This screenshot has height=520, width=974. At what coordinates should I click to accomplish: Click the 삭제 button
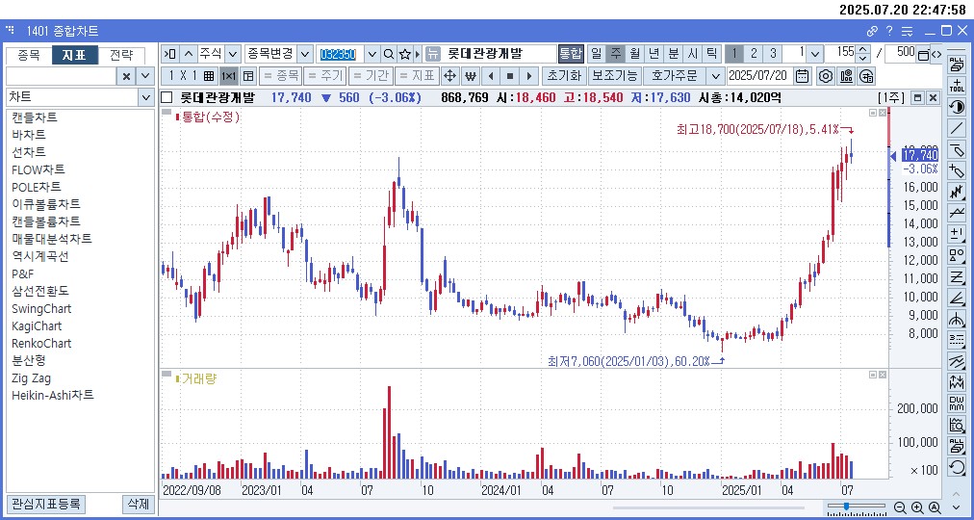[138, 504]
